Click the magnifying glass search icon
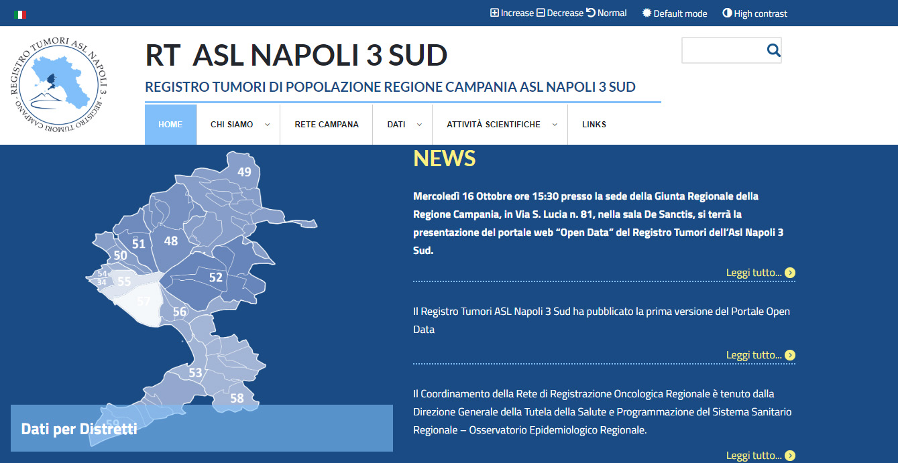 pyautogui.click(x=773, y=50)
